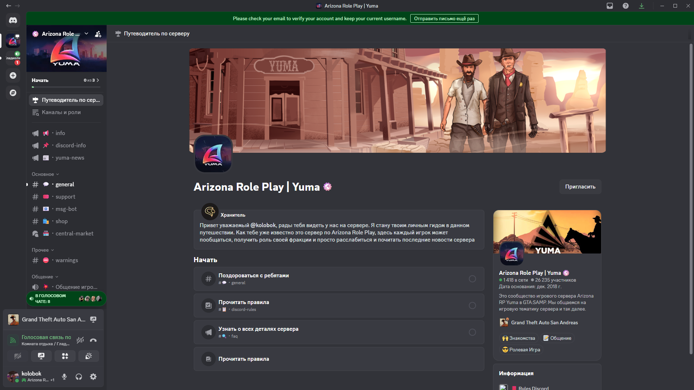694x390 pixels.
Task: Click the Общение tag
Action: coord(557,338)
